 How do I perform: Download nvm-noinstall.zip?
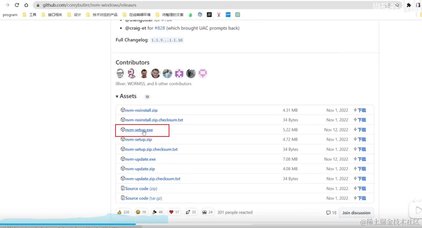point(141,110)
